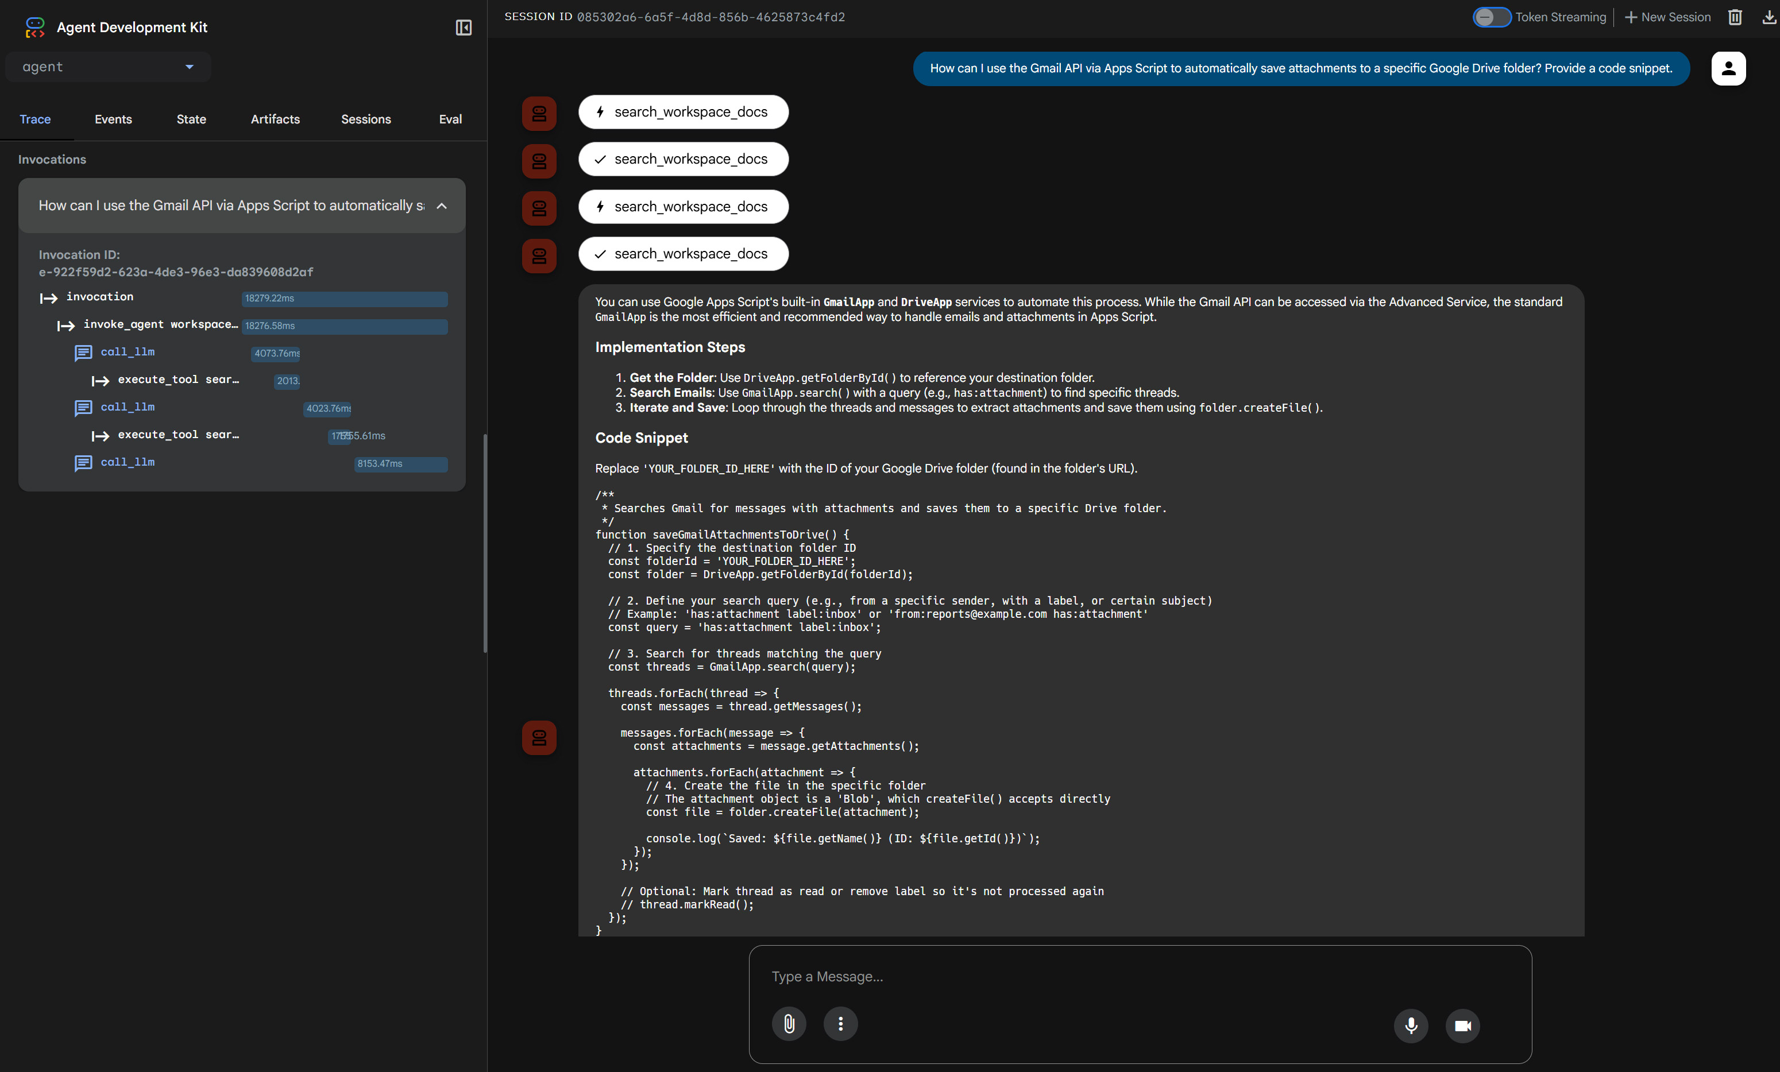
Task: Open the first search_workspace_docs function call
Action: pos(683,112)
